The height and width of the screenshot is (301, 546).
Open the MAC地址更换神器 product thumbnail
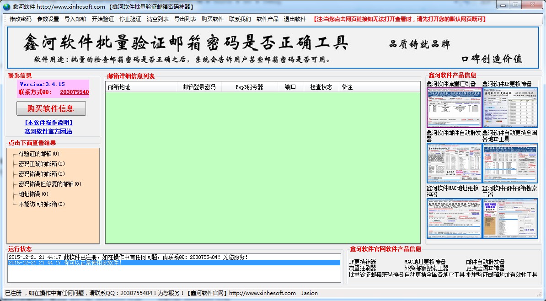point(454,218)
